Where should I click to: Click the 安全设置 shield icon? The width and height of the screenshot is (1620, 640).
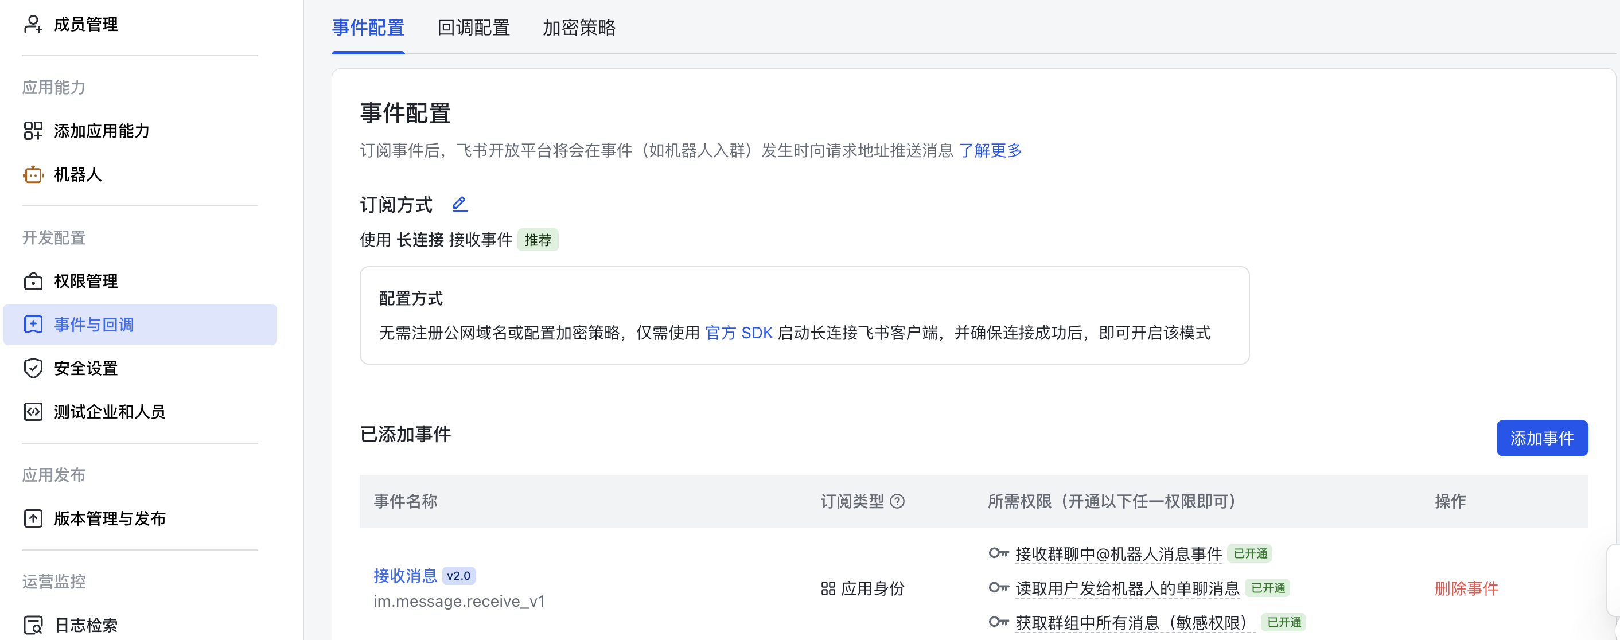pos(33,368)
